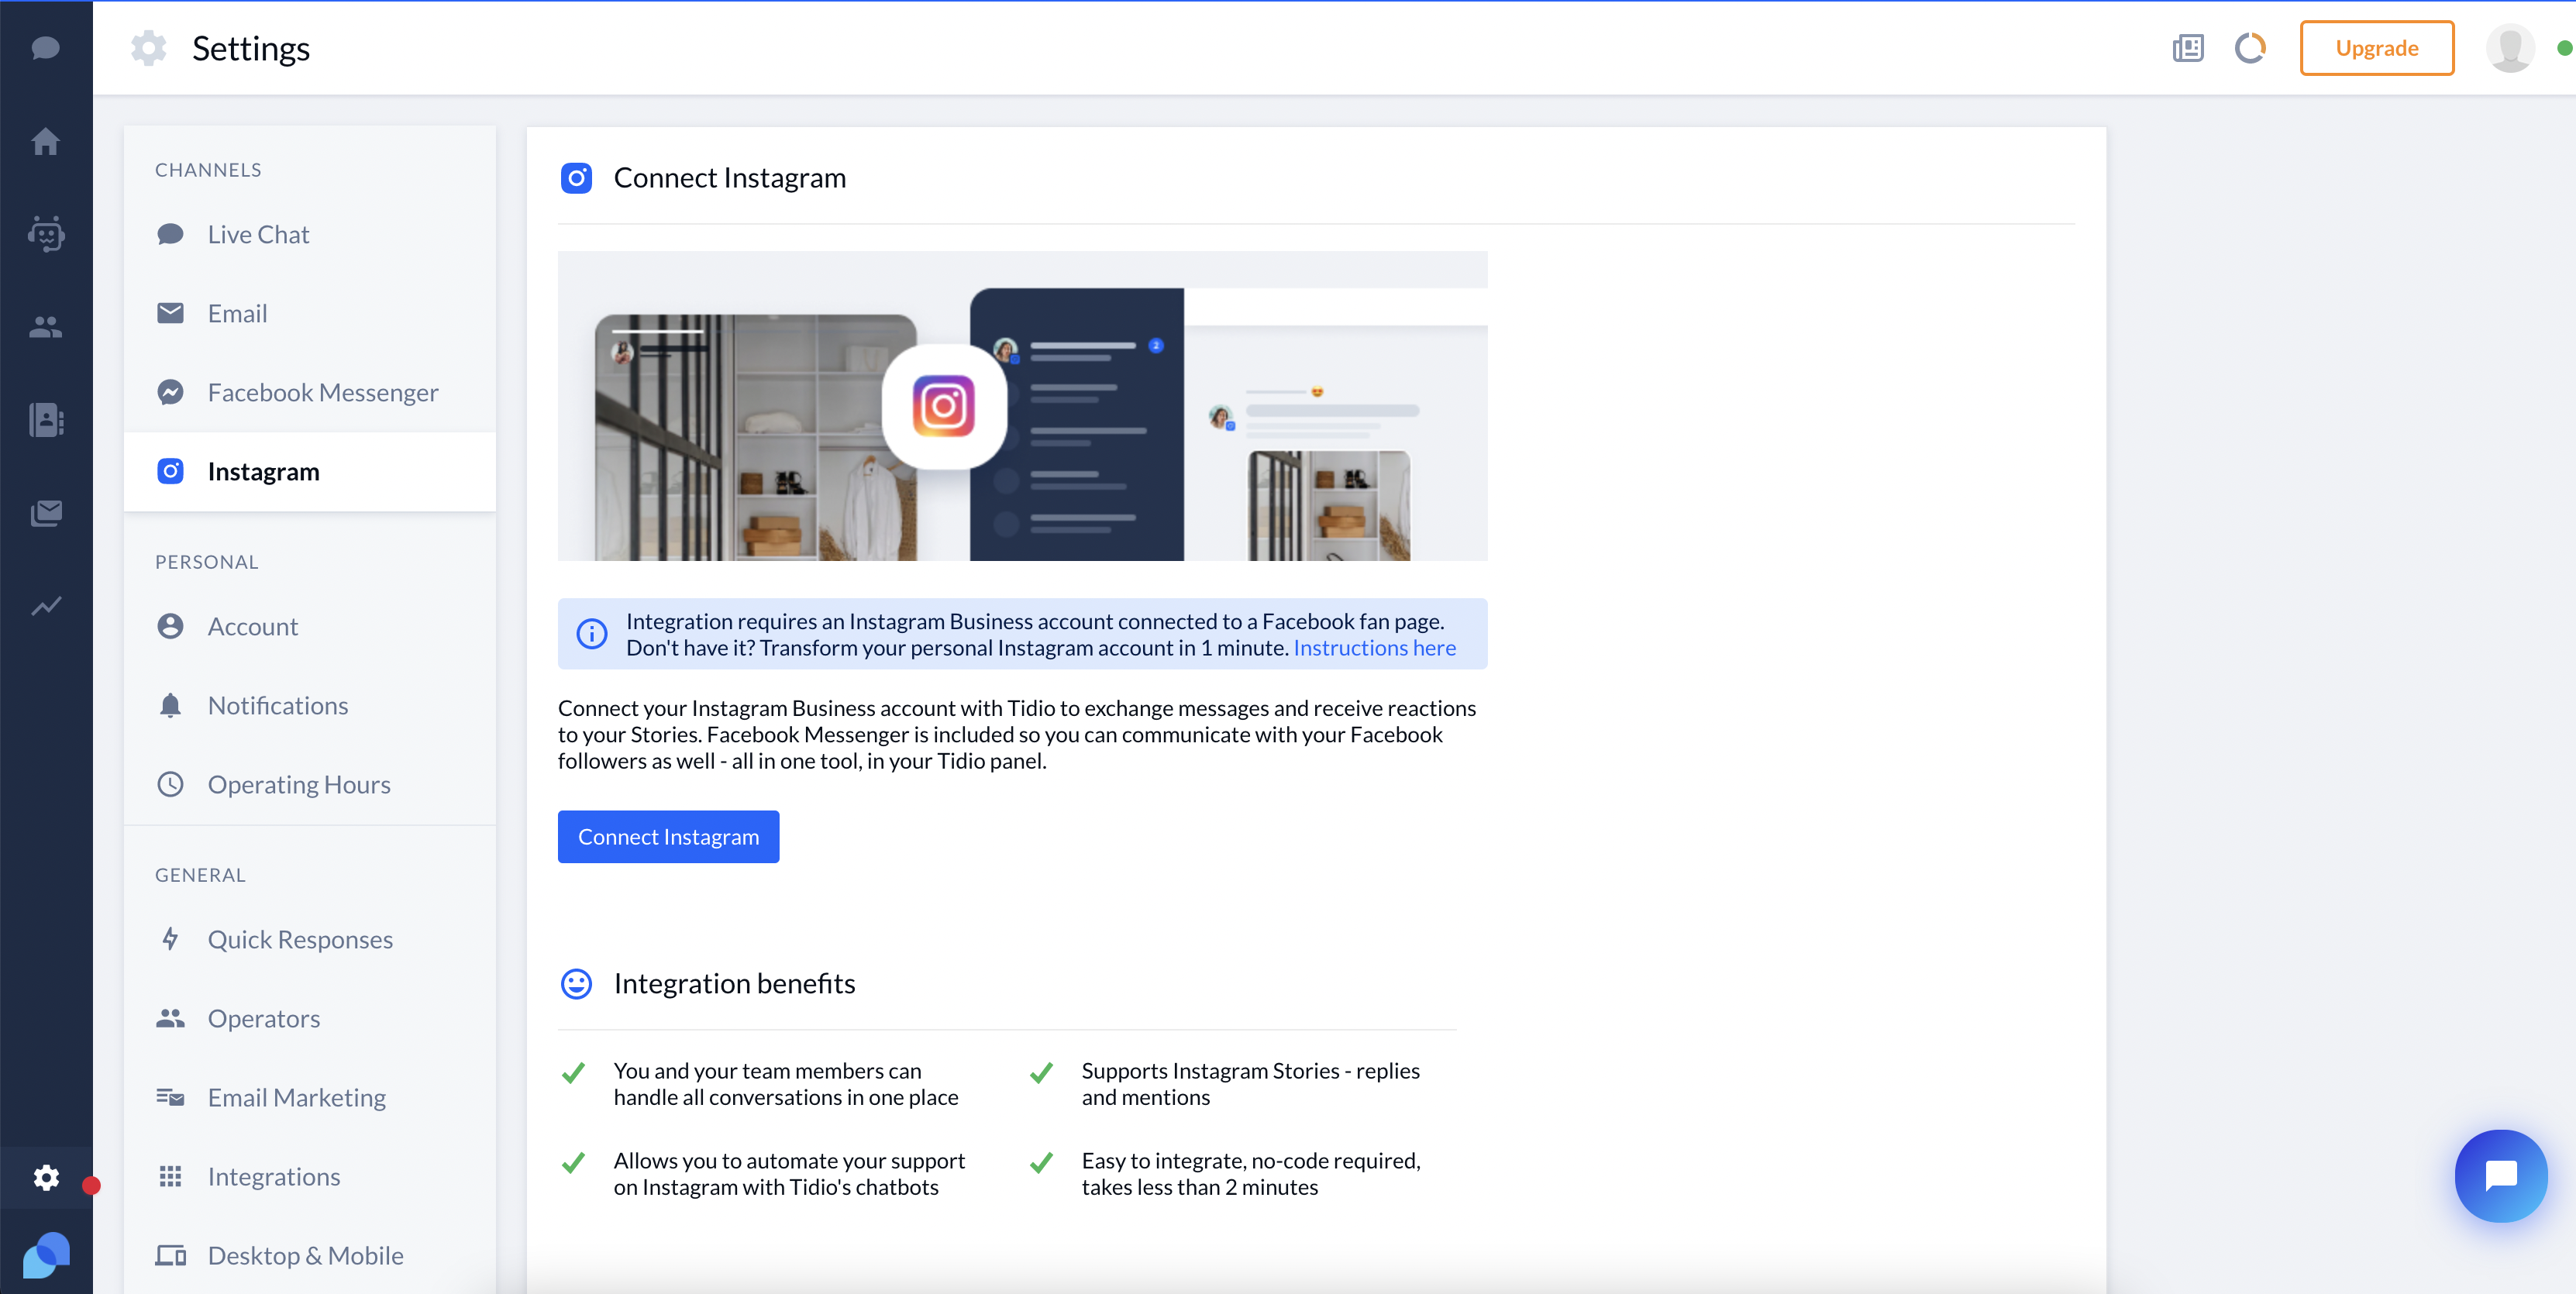Open Operators settings
2576x1294 pixels.
pos(310,1018)
